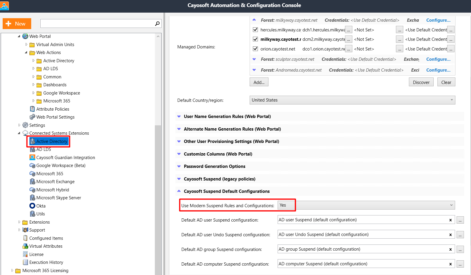This screenshot has width=471, height=275.
Task: Select Common folder in Web Actions
Action: [x=52, y=77]
